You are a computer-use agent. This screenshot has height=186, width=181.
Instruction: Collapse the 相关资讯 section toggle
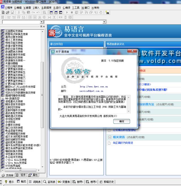coord(110,137)
